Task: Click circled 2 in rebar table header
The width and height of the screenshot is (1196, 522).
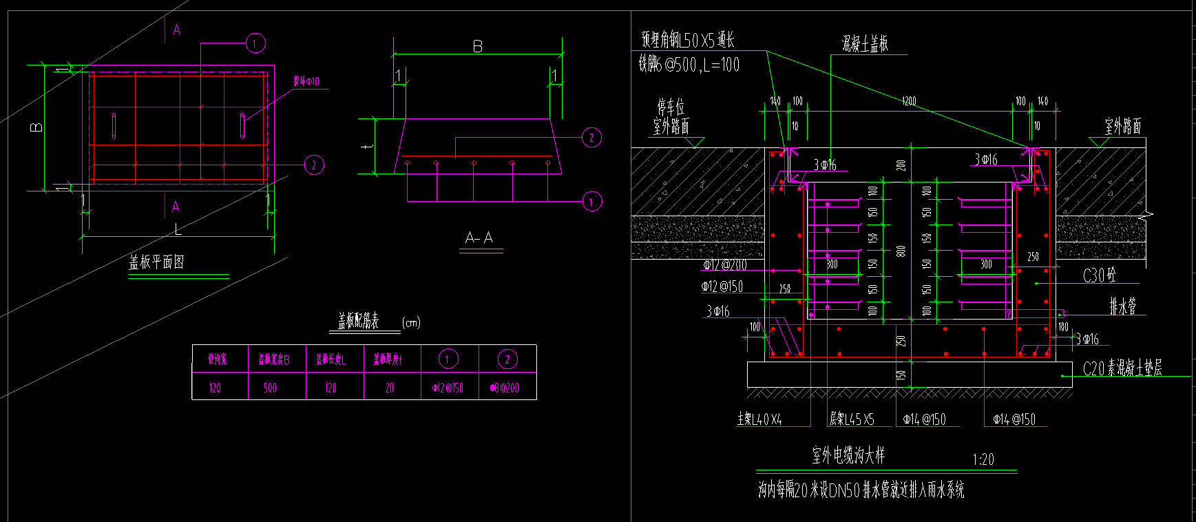Action: coord(507,359)
